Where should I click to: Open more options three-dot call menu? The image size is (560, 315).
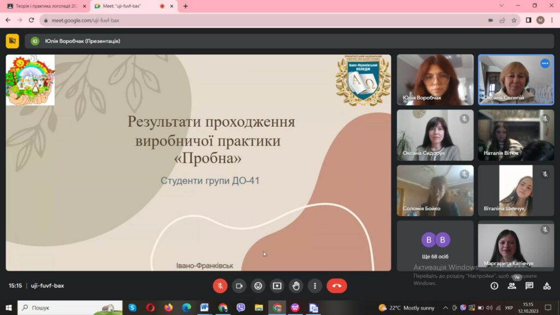[x=315, y=285]
